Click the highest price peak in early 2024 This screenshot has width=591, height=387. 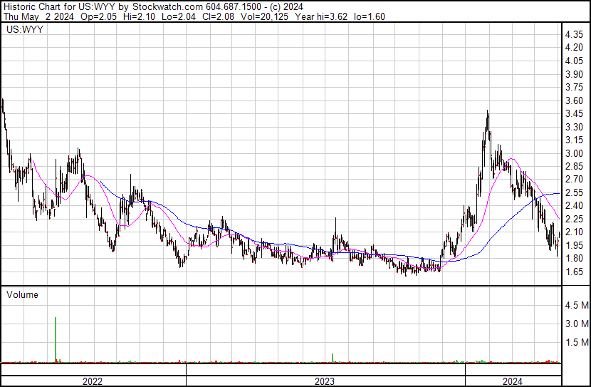pyautogui.click(x=488, y=113)
